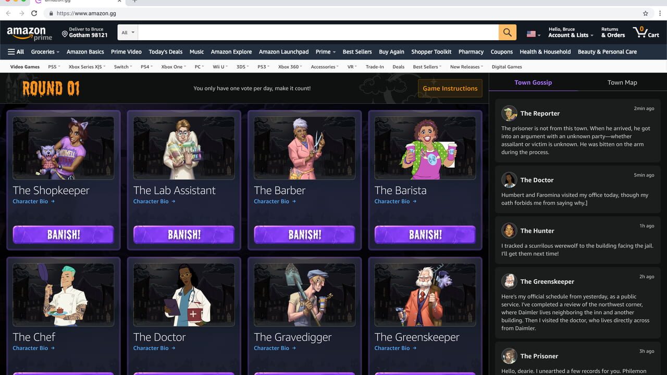
Task: Open Today's Deals menu item
Action: click(165, 52)
